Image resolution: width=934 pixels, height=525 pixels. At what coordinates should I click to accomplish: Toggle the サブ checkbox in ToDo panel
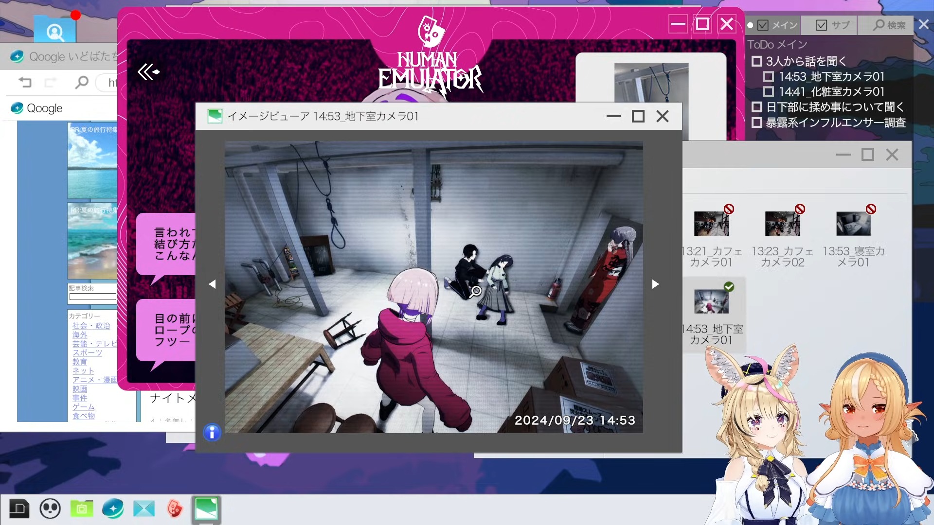point(821,25)
